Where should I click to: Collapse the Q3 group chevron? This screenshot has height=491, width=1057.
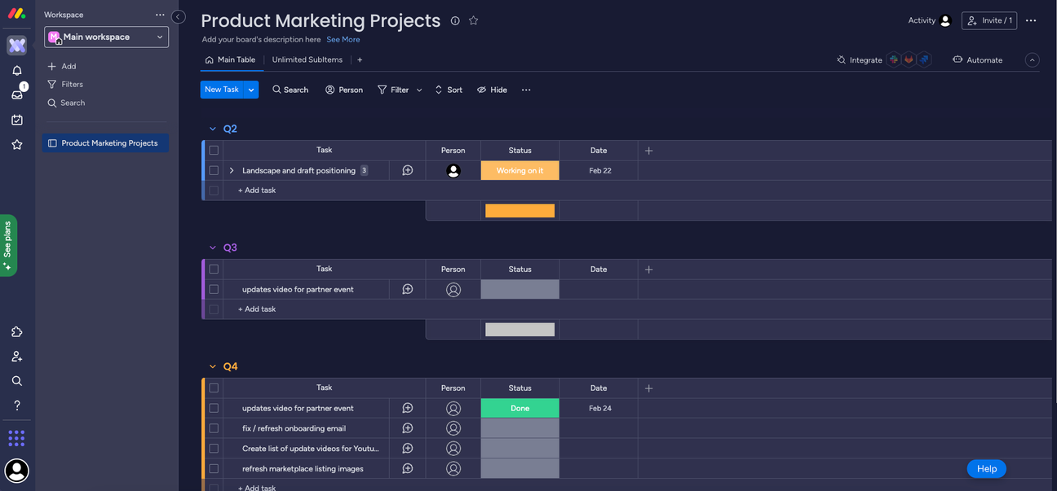point(212,247)
